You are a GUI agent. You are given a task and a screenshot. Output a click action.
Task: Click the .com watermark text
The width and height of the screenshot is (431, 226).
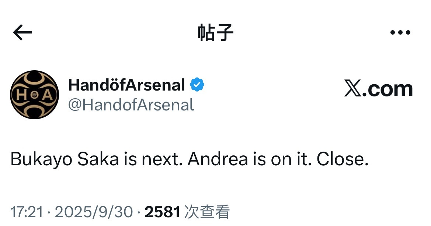tap(387, 89)
